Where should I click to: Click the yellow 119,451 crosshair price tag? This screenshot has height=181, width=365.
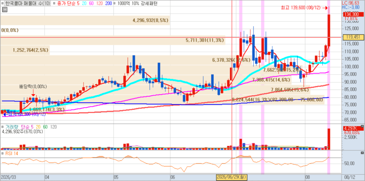coord(353,37)
